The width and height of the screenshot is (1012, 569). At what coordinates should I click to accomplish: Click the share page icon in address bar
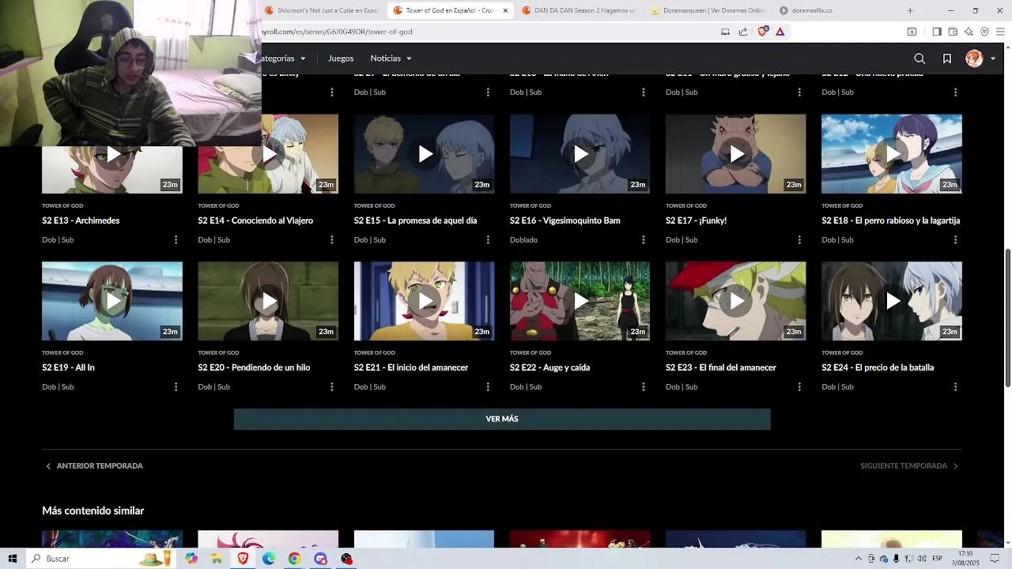[743, 32]
